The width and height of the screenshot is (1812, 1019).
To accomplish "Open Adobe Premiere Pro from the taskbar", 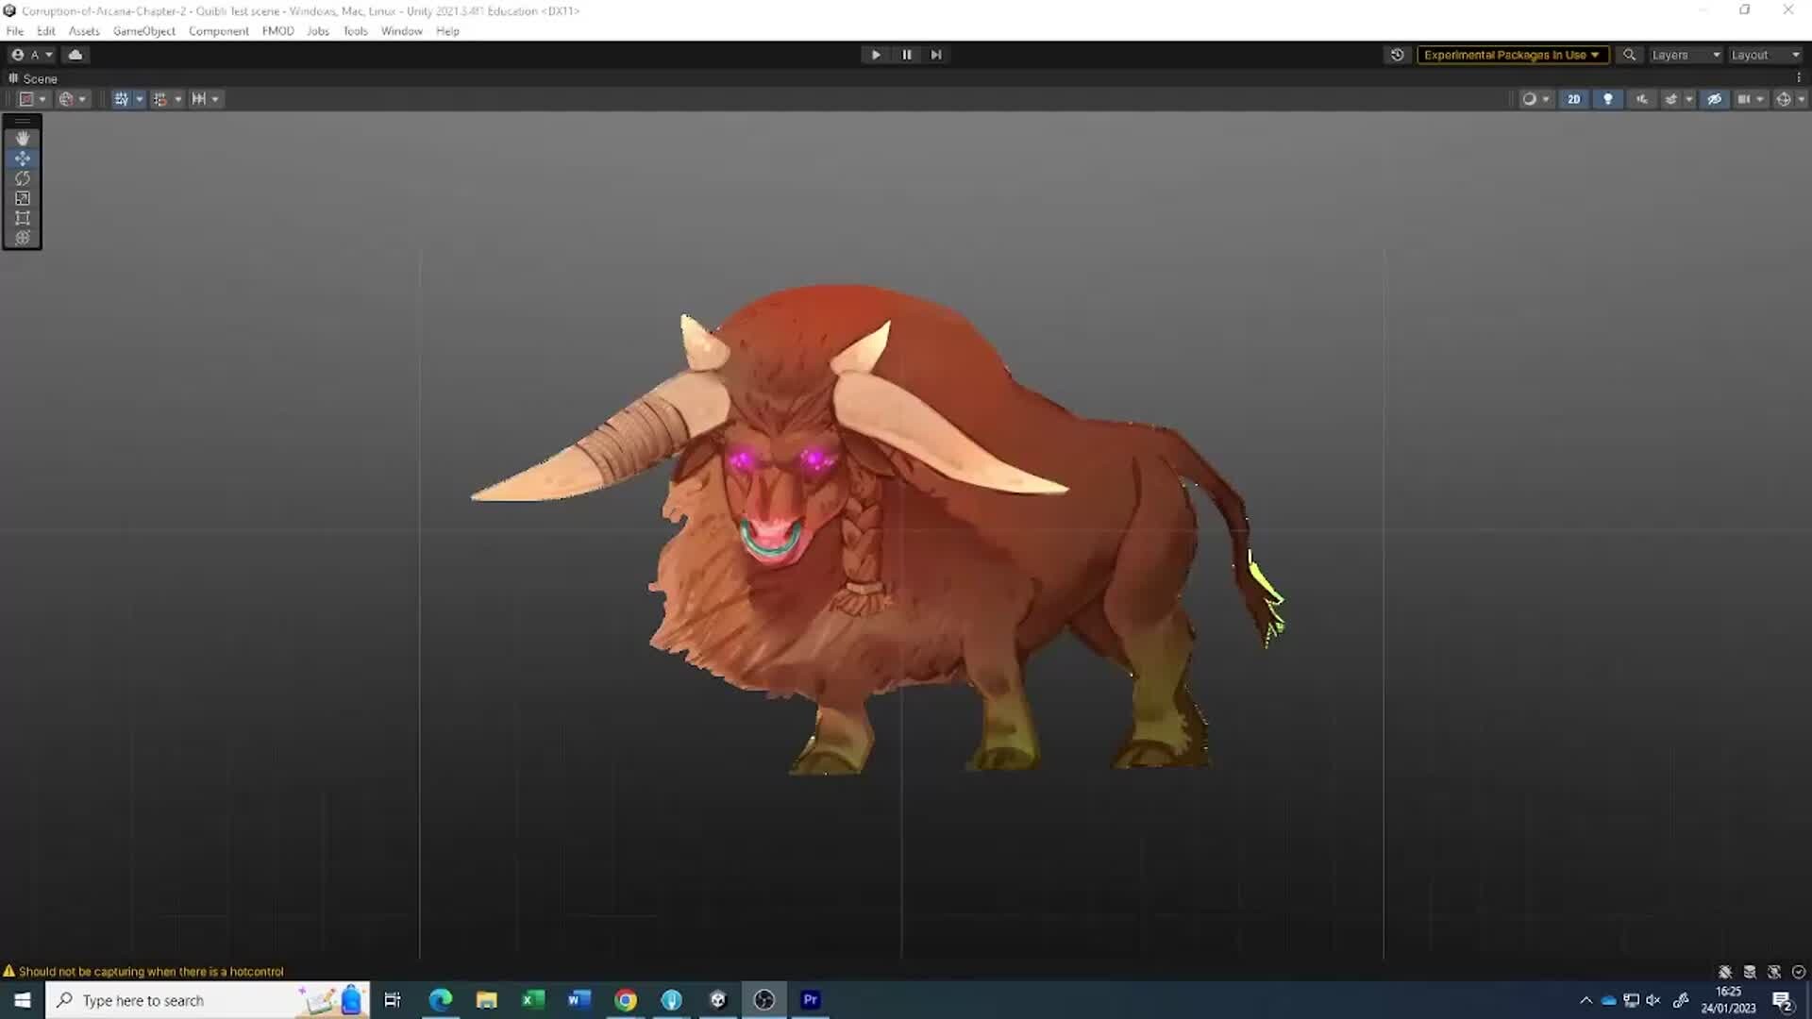I will click(810, 999).
